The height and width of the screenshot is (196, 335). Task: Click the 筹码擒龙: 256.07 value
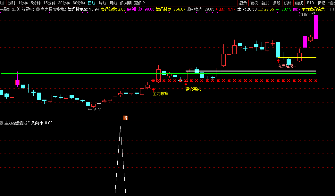pos(171,9)
